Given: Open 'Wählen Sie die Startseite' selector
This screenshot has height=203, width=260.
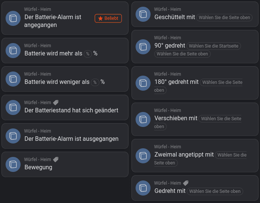Looking at the screenshot, I should click(214, 46).
